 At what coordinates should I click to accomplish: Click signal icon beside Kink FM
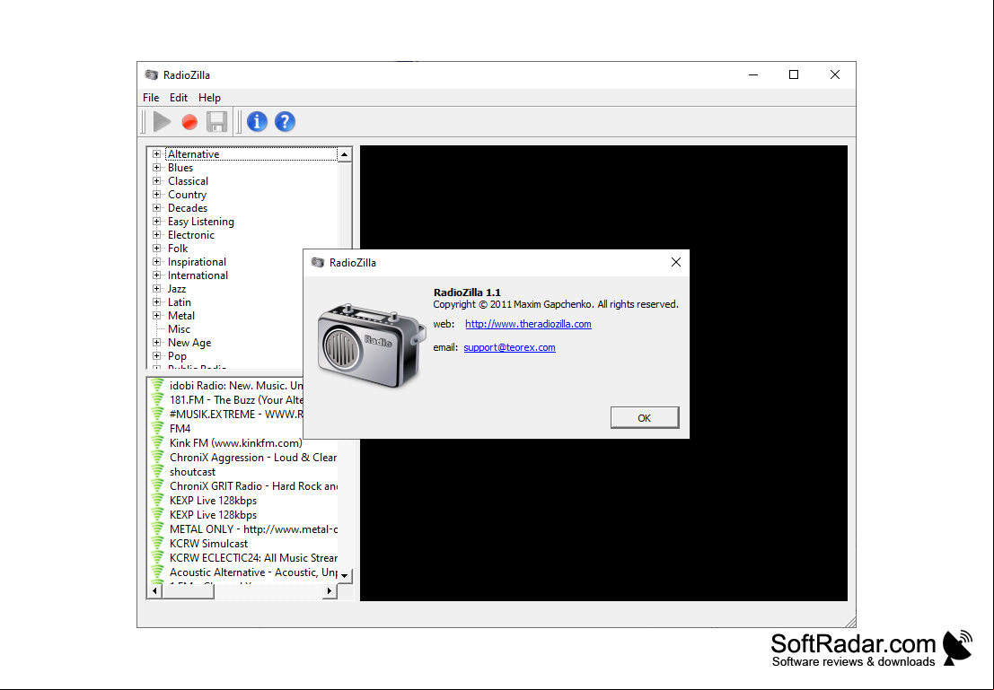click(x=157, y=443)
